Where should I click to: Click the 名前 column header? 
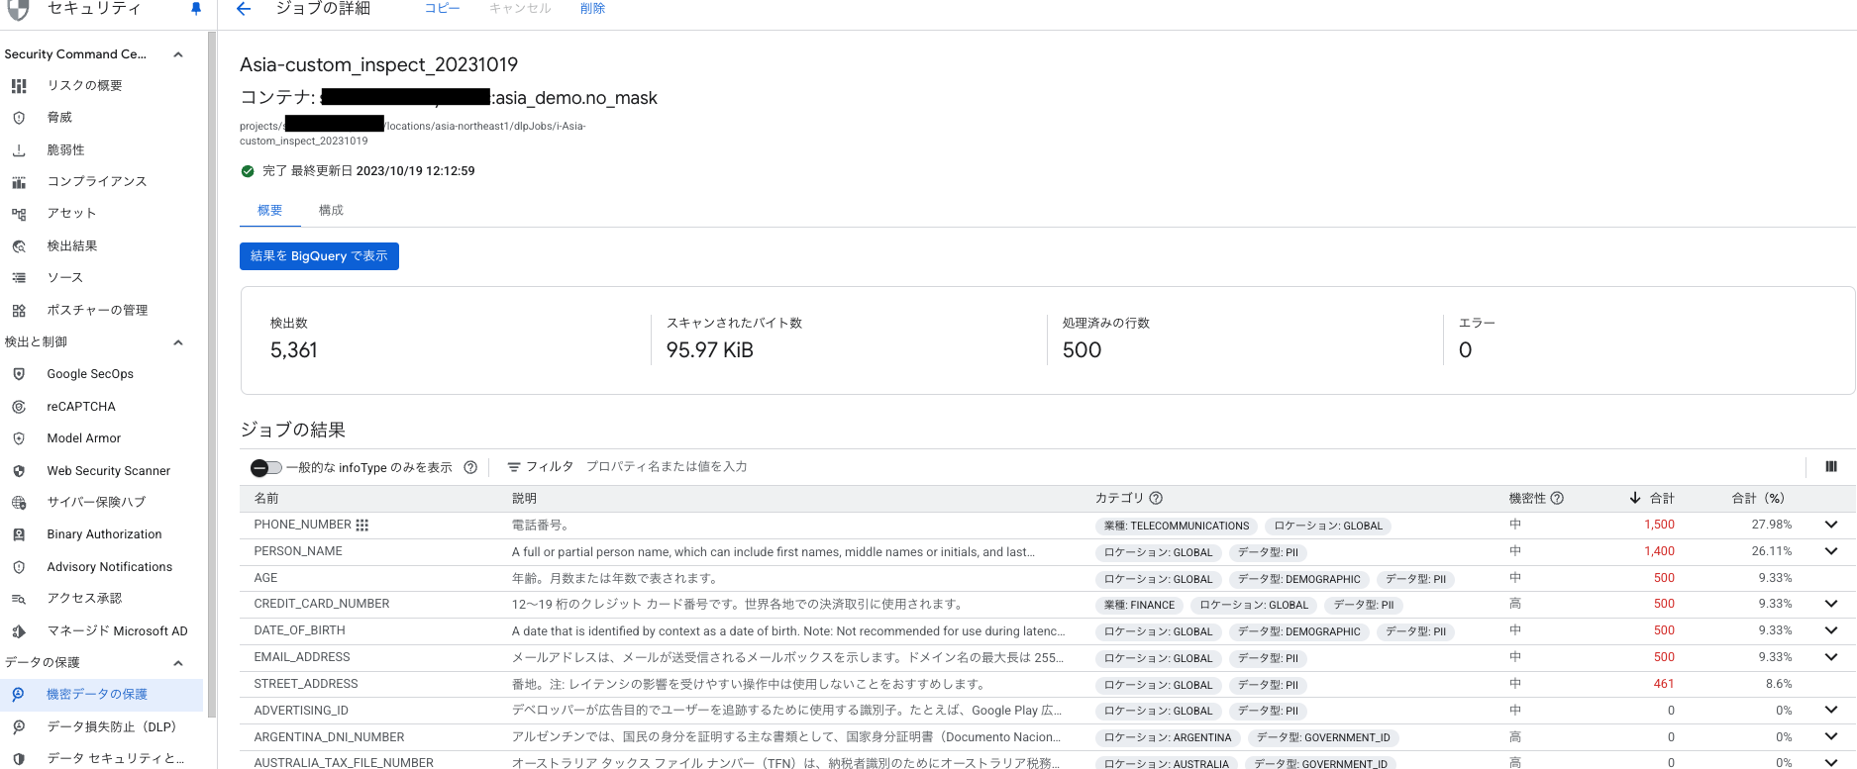[266, 499]
